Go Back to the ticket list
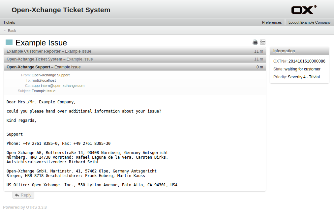 [10, 31]
